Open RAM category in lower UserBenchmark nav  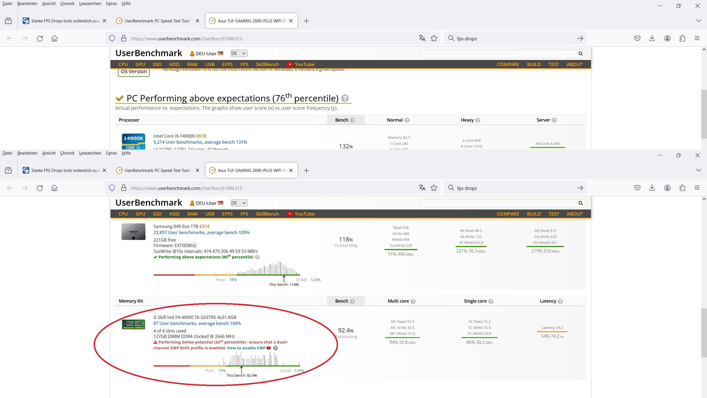(x=192, y=214)
